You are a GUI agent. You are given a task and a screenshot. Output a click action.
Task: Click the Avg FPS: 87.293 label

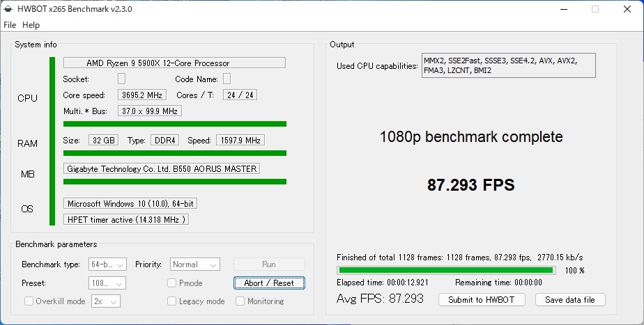pos(380,299)
